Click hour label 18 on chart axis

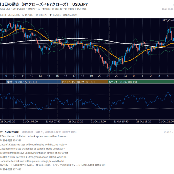[x=83, y=76]
